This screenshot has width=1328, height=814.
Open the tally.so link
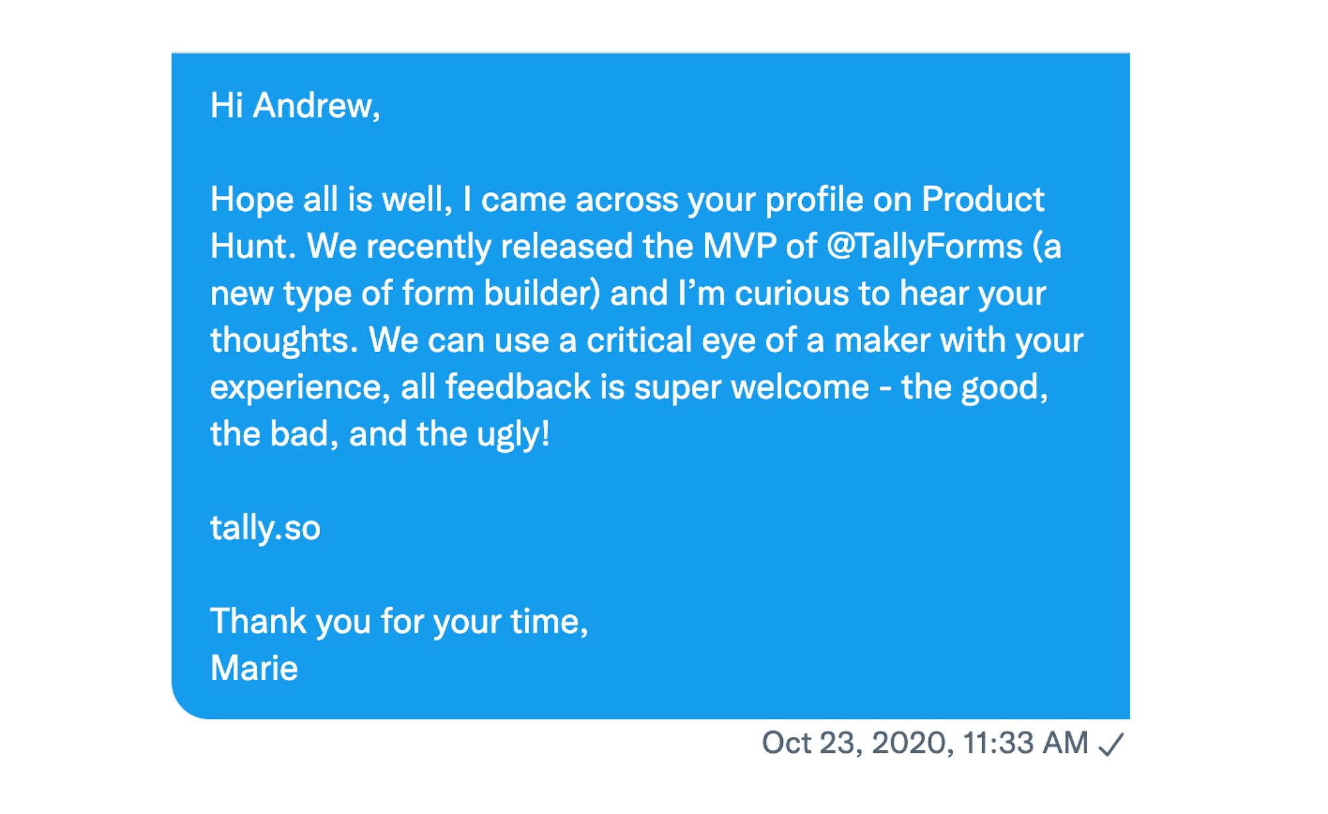point(265,528)
